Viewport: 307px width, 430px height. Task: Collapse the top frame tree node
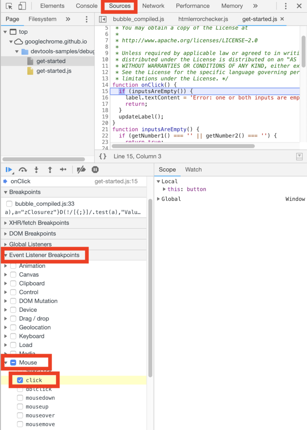pos(5,32)
